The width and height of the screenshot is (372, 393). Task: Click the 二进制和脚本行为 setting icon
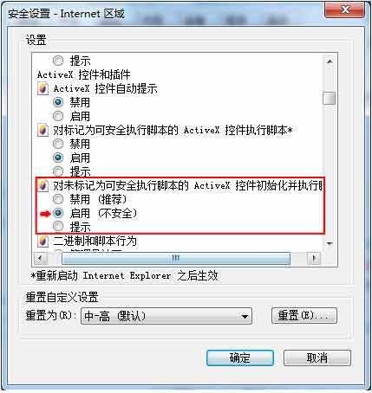[x=42, y=241]
